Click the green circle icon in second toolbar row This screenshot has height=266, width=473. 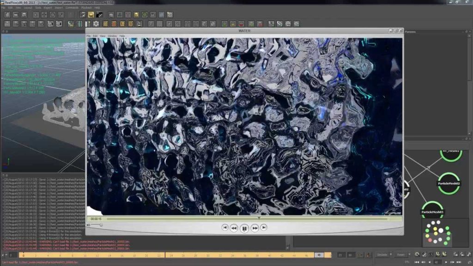coord(224,24)
